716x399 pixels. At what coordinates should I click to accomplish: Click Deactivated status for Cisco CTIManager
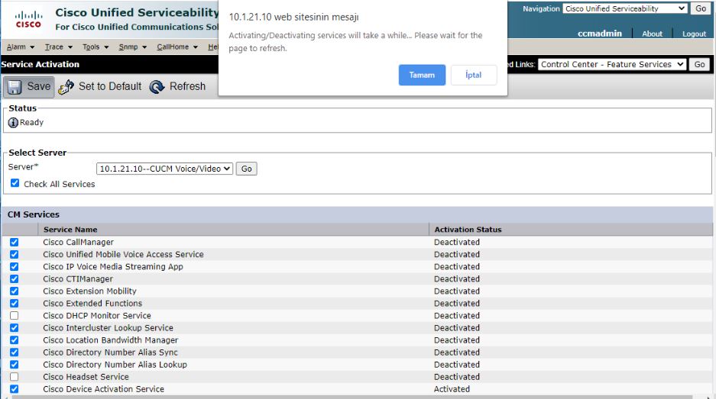pos(457,278)
